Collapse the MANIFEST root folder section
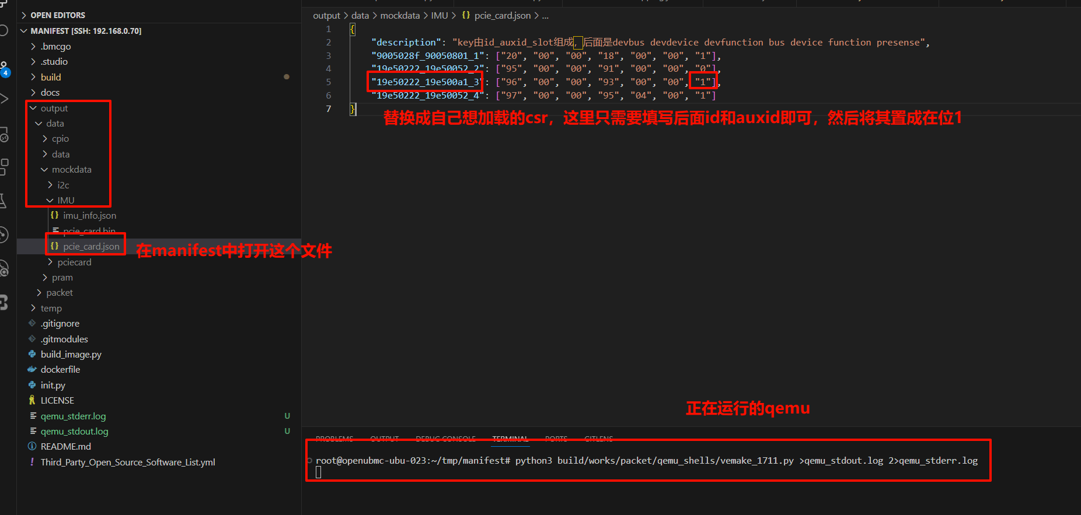 pyautogui.click(x=85, y=31)
